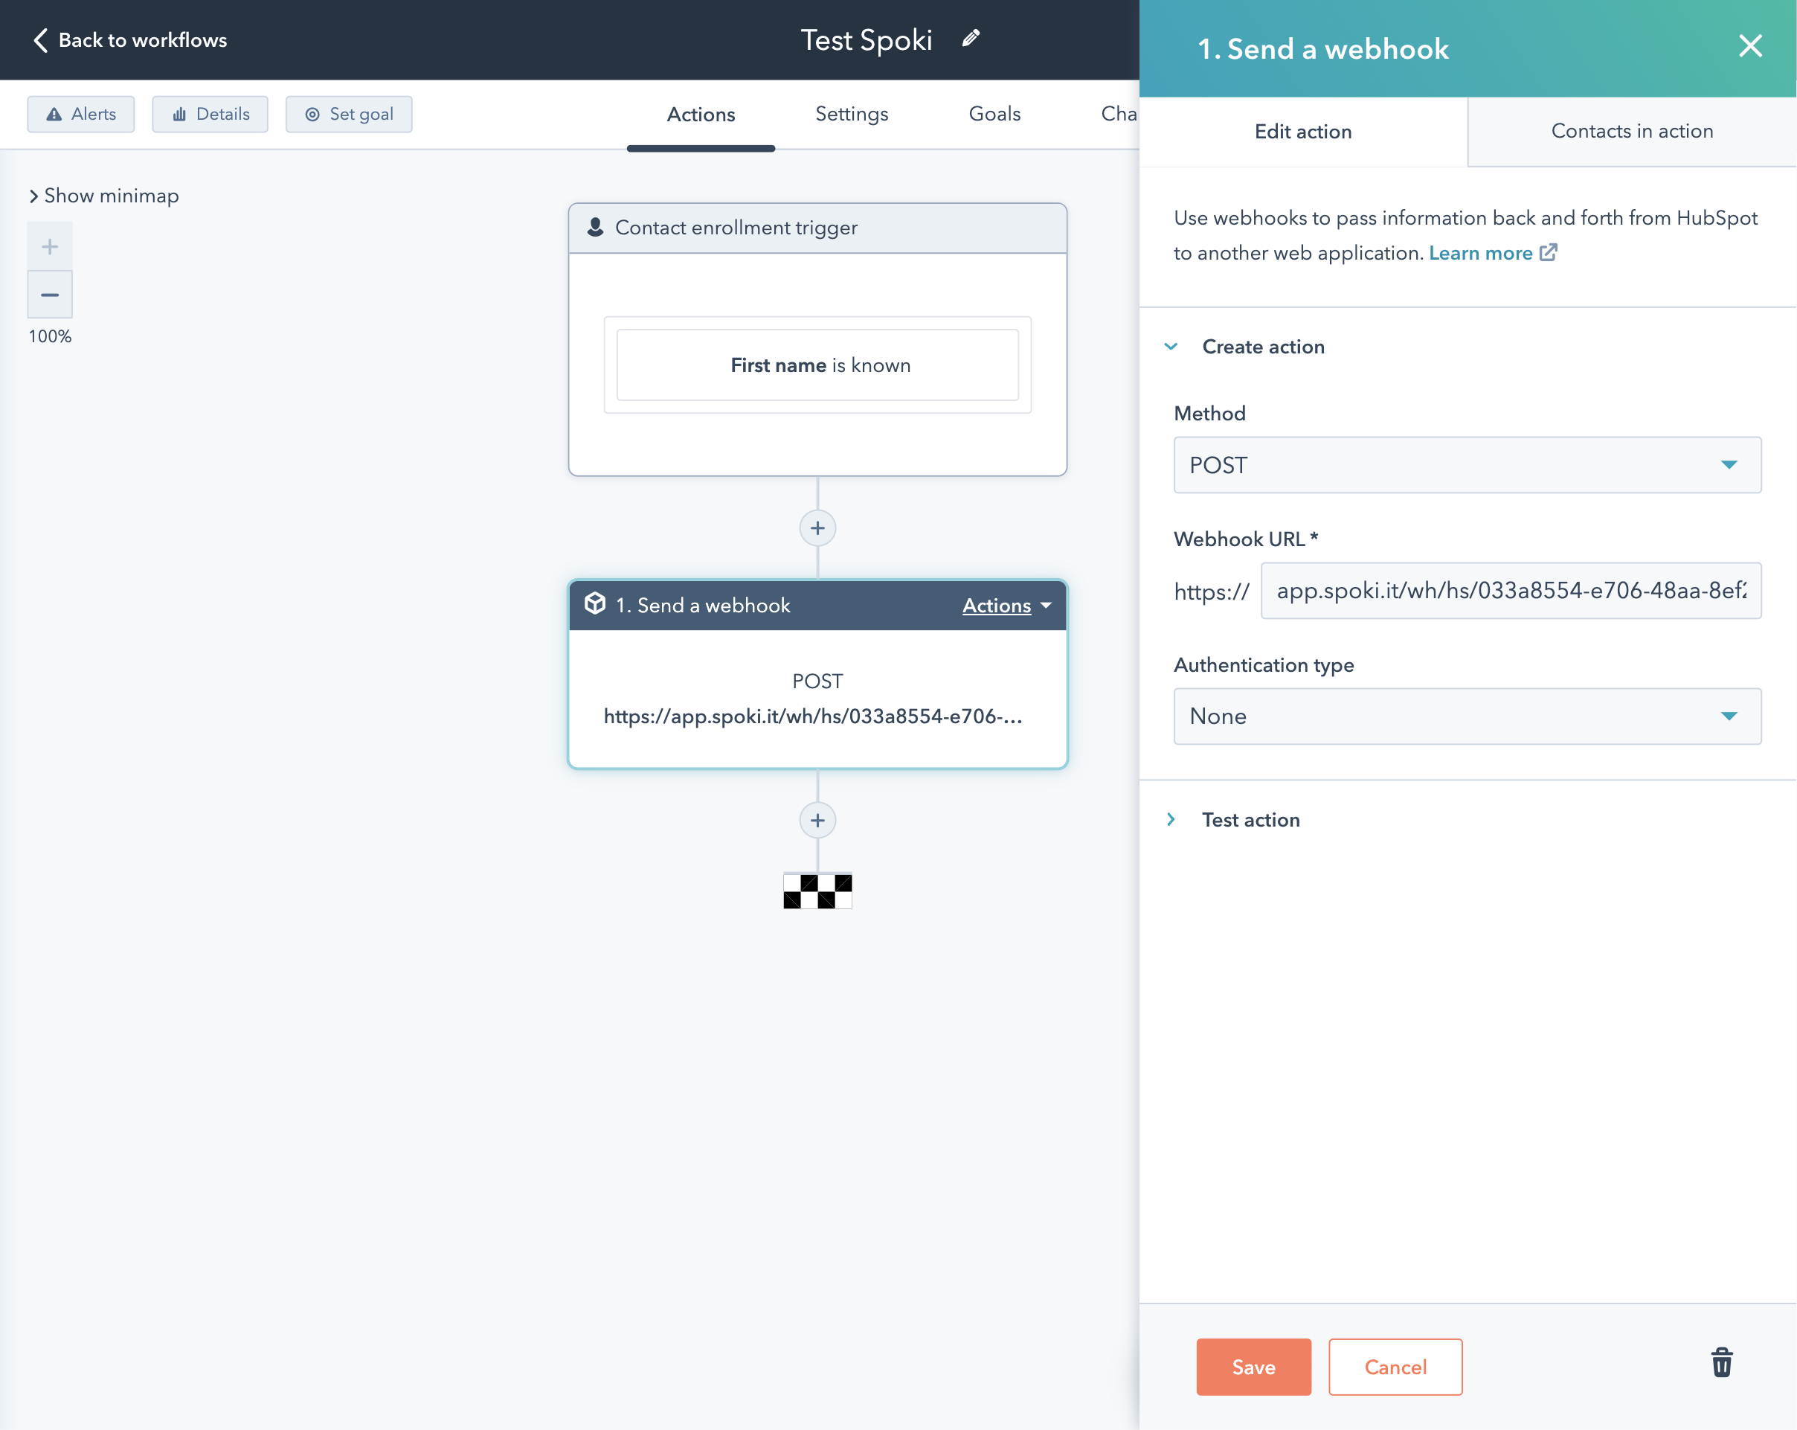This screenshot has width=1797, height=1430.
Task: Click the webhook cube icon in action card
Action: point(595,603)
